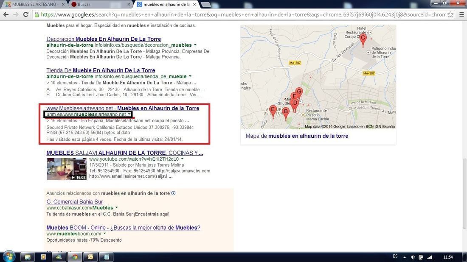467x262 pixels.
Task: Open the Muebles BOOM Online ad link
Action: (123, 228)
